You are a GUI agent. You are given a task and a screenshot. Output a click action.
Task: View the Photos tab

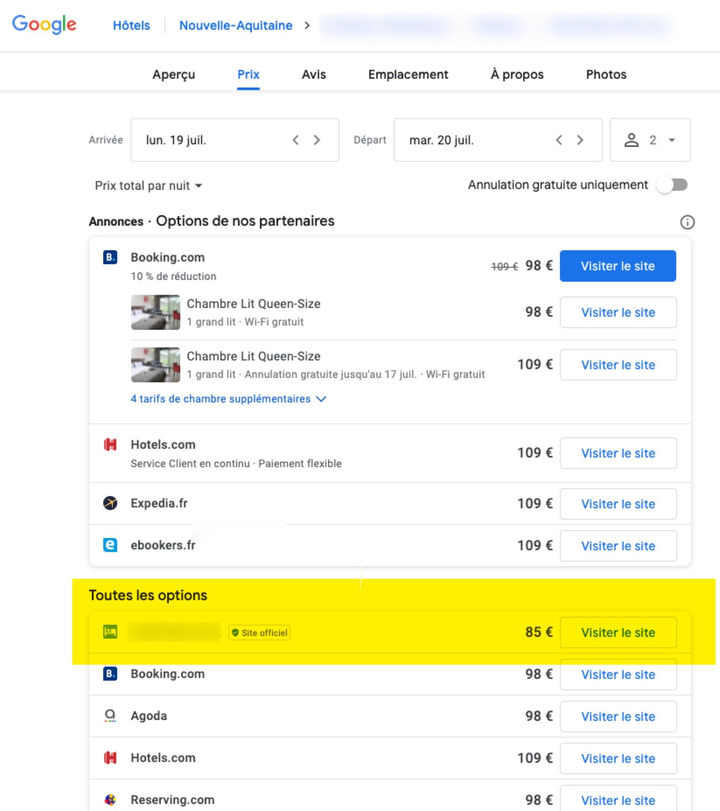click(606, 74)
